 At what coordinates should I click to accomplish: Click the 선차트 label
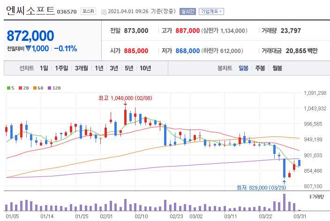pyautogui.click(x=26, y=68)
